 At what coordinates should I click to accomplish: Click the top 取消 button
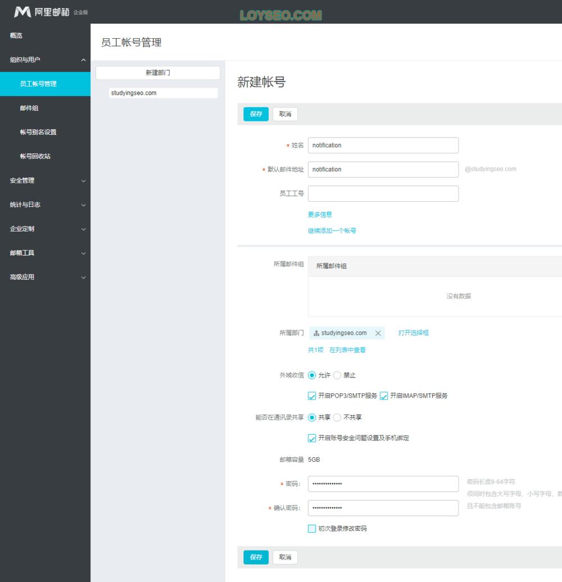285,114
